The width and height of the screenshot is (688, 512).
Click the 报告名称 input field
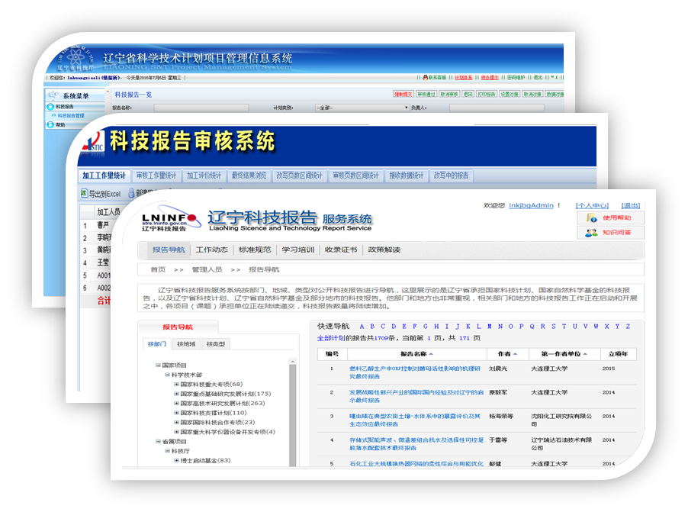[201, 108]
